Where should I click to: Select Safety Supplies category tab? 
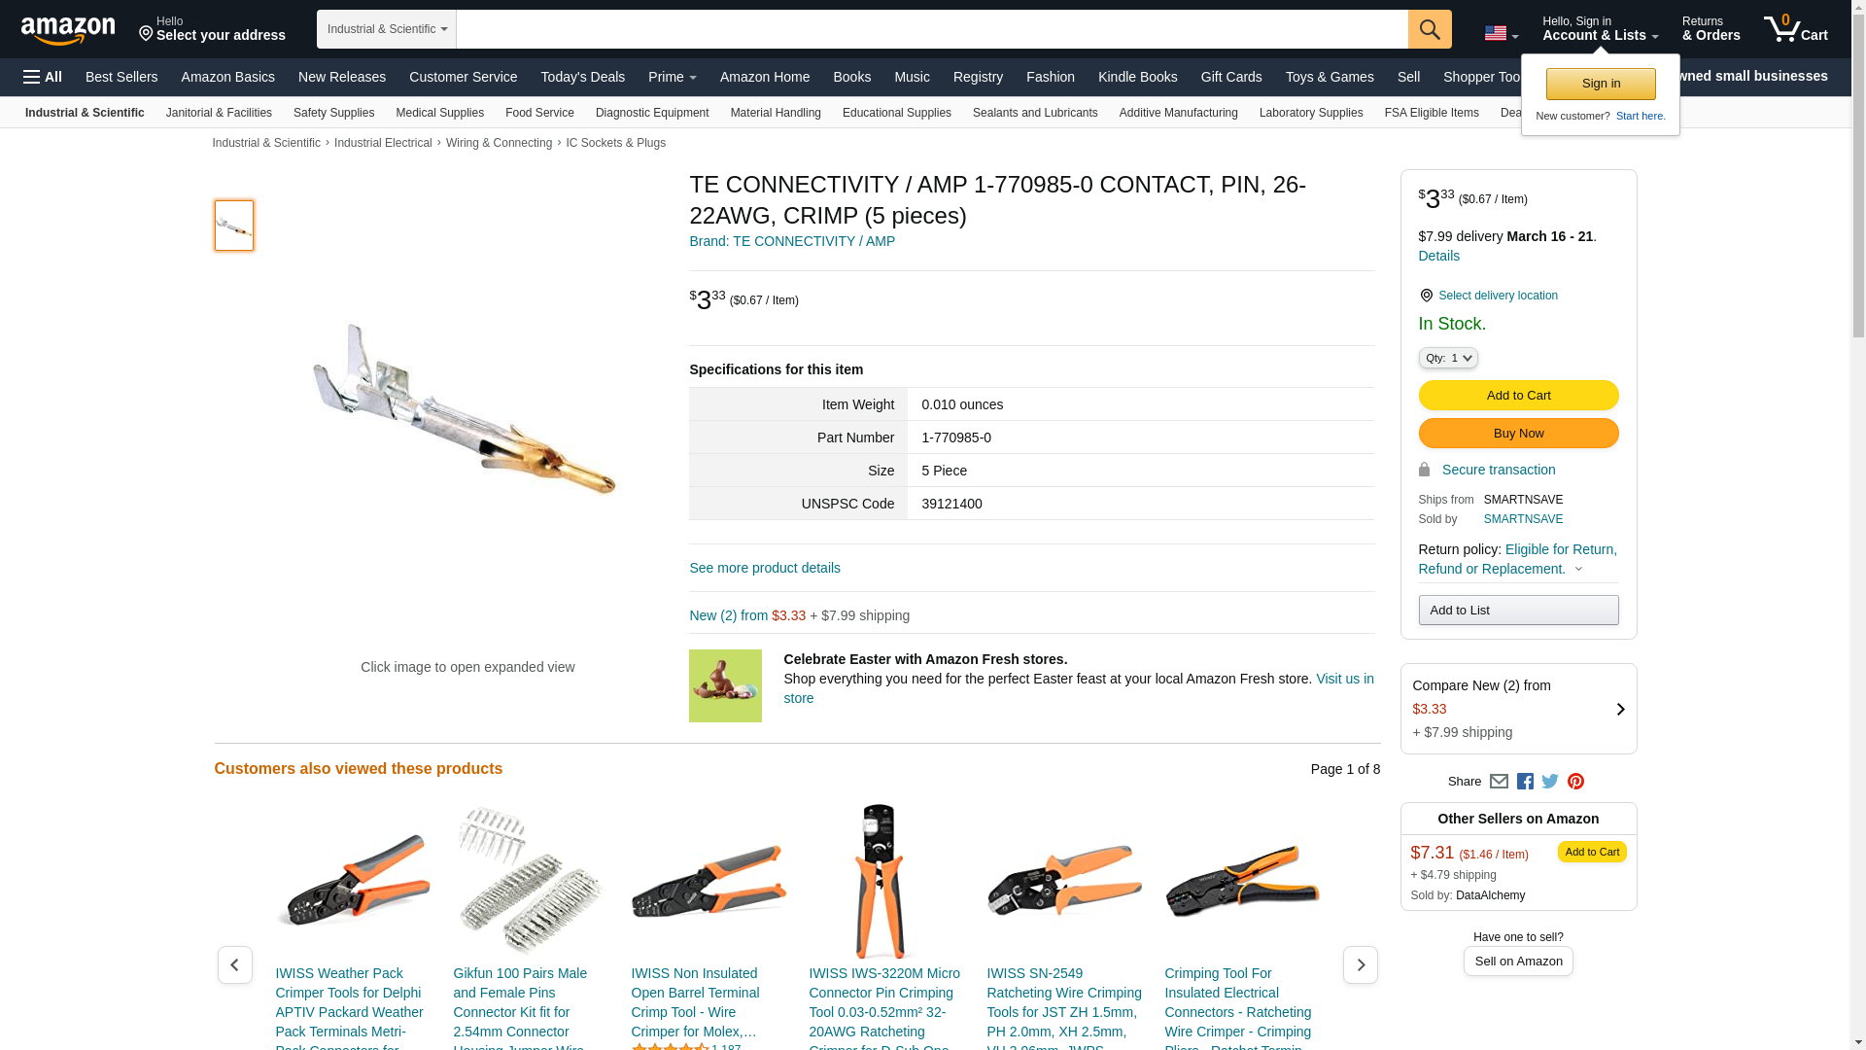pyautogui.click(x=333, y=113)
